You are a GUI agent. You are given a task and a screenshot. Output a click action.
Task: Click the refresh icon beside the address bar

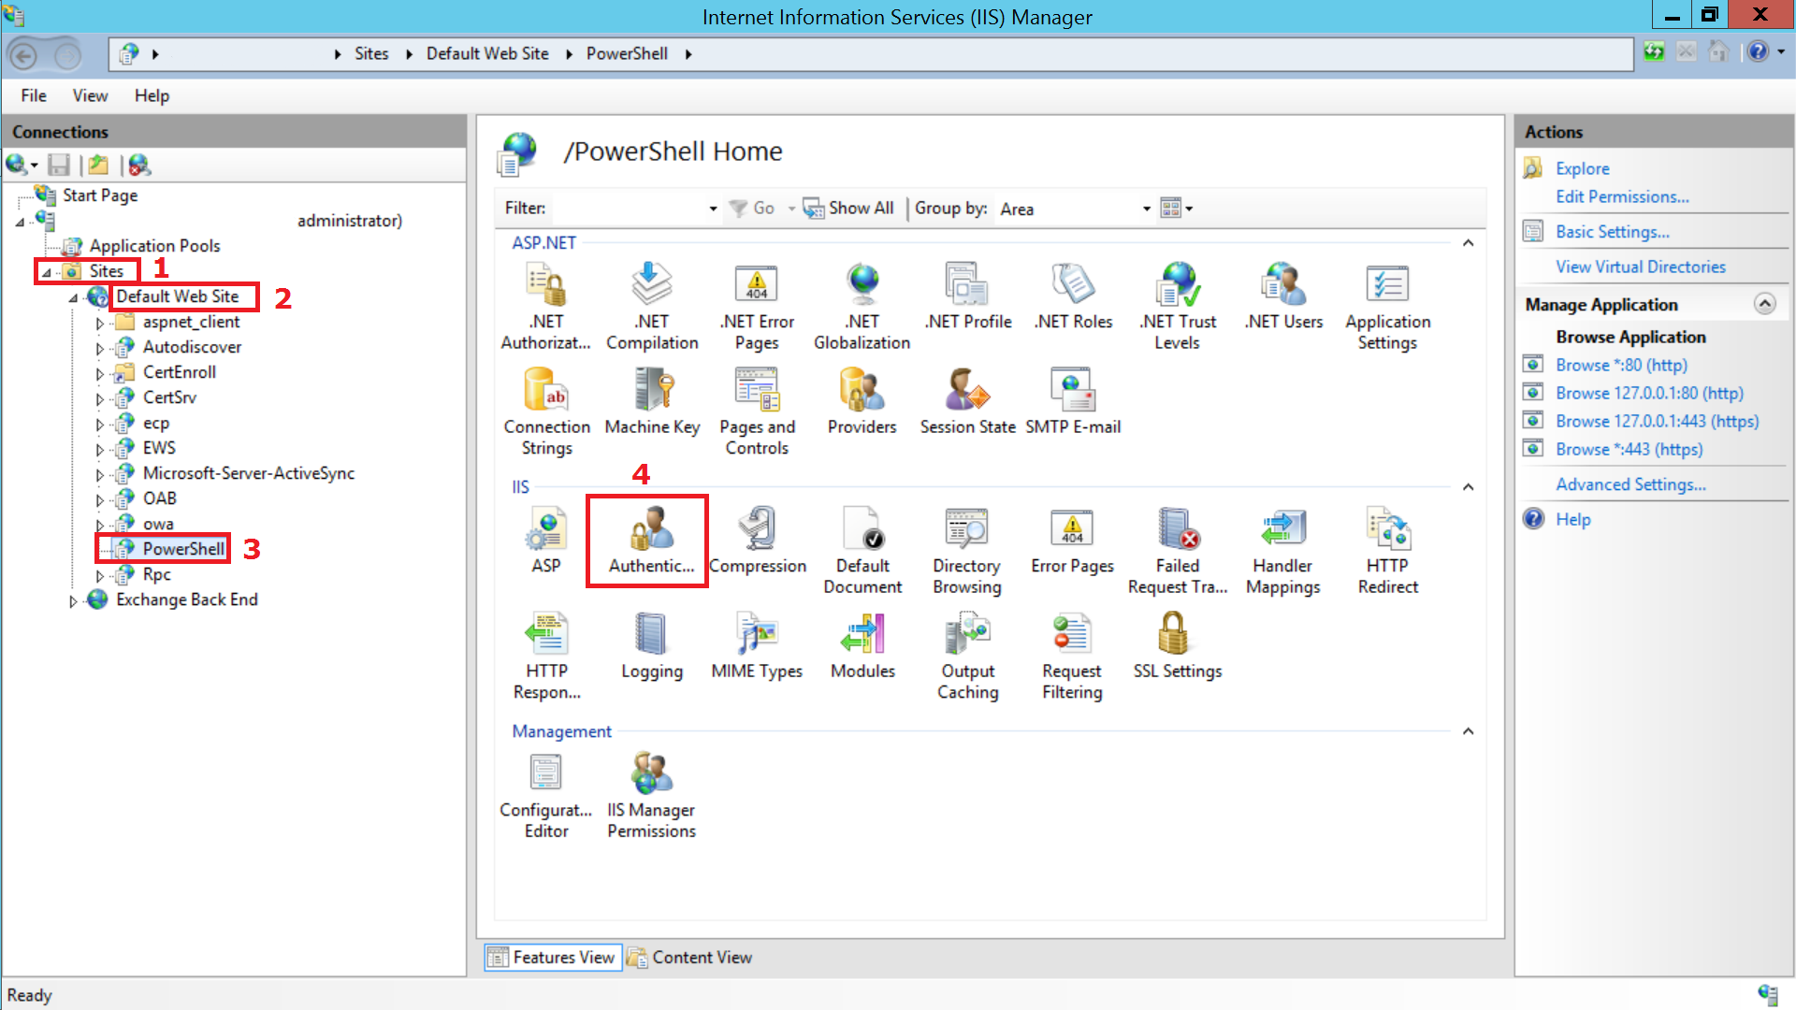pyautogui.click(x=1654, y=53)
